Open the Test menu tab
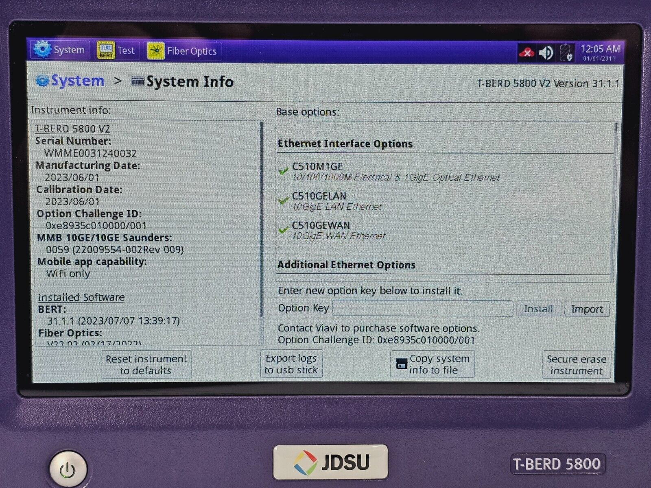Viewport: 651px width, 488px height. point(126,51)
